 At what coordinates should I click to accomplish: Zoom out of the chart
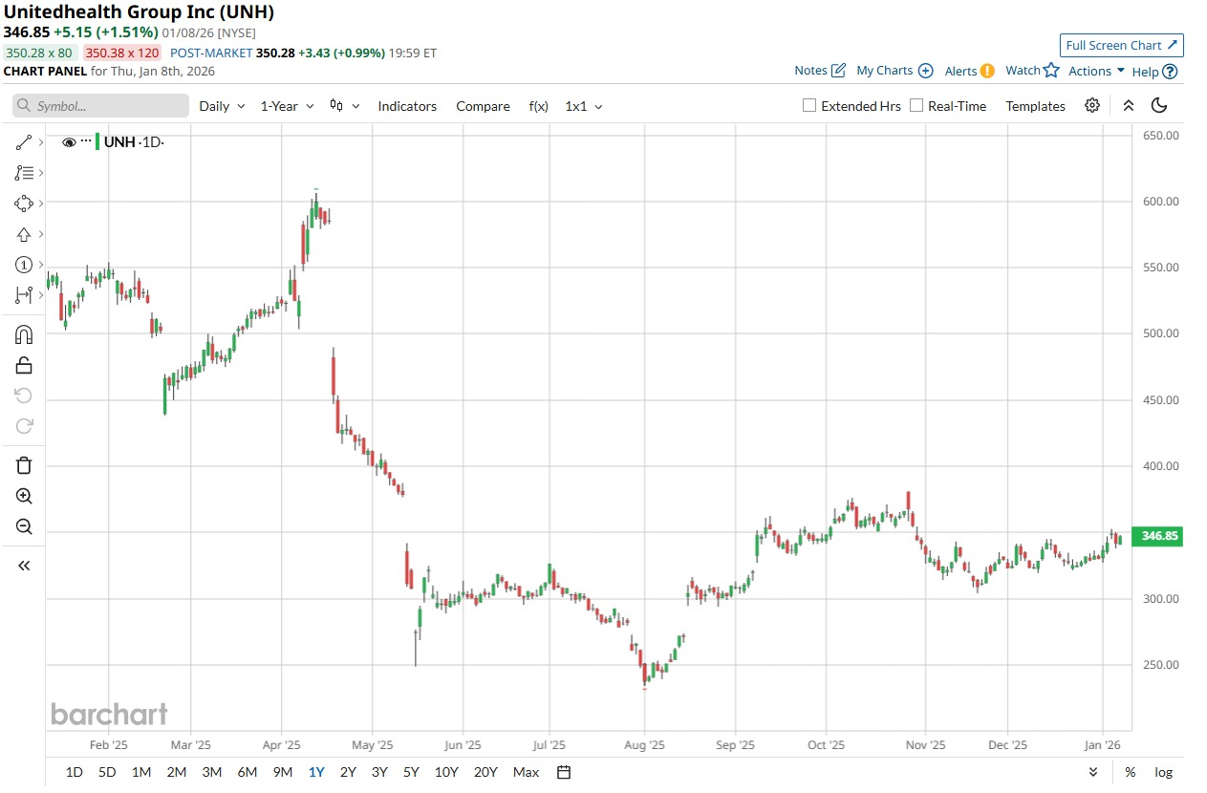click(24, 526)
